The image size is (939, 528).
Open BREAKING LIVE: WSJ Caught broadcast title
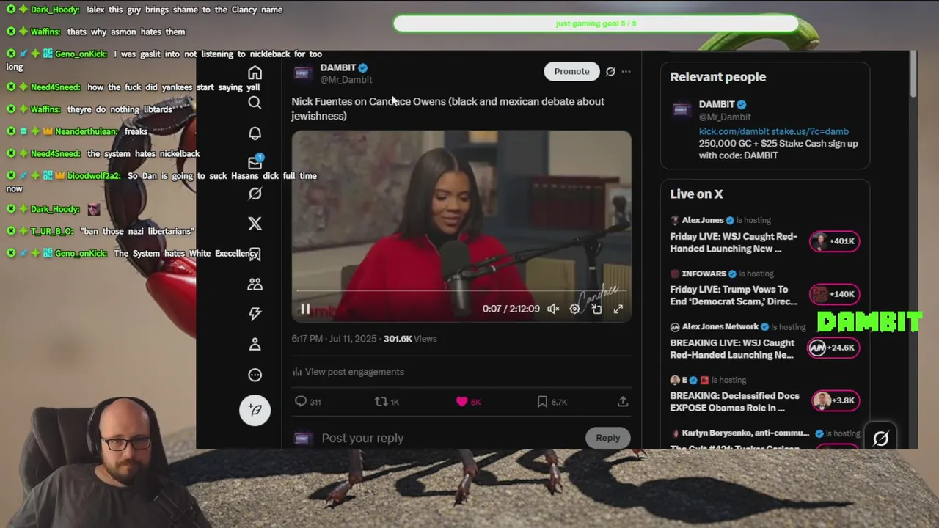point(732,349)
